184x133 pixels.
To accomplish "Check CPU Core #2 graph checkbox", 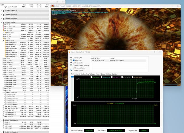I will 101,77.
